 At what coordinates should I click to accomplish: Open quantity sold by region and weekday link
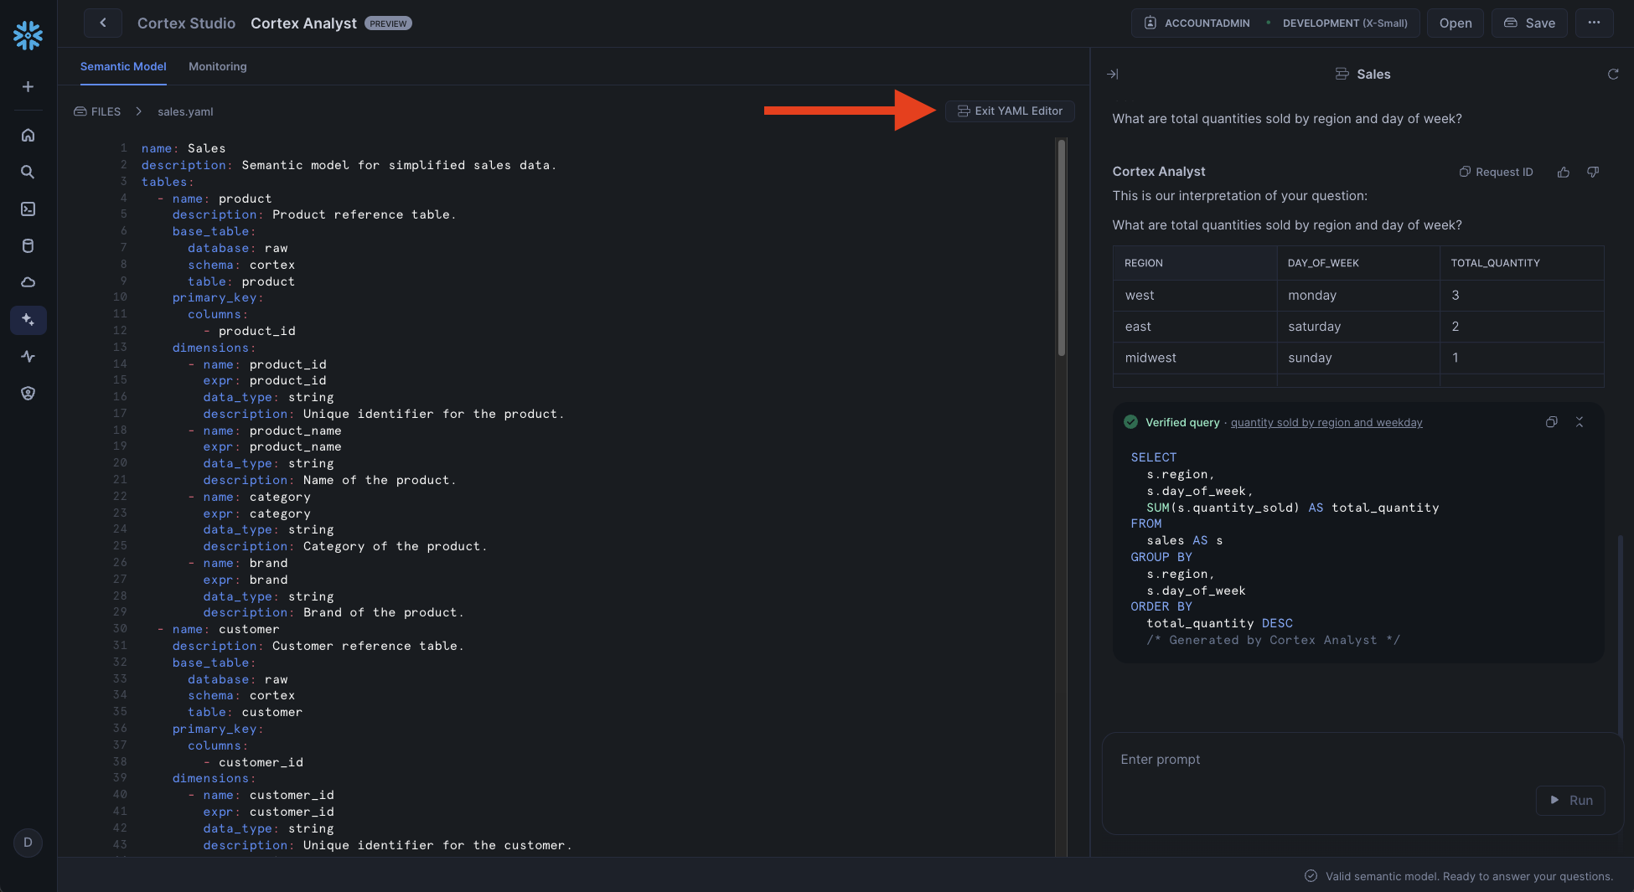click(1326, 422)
